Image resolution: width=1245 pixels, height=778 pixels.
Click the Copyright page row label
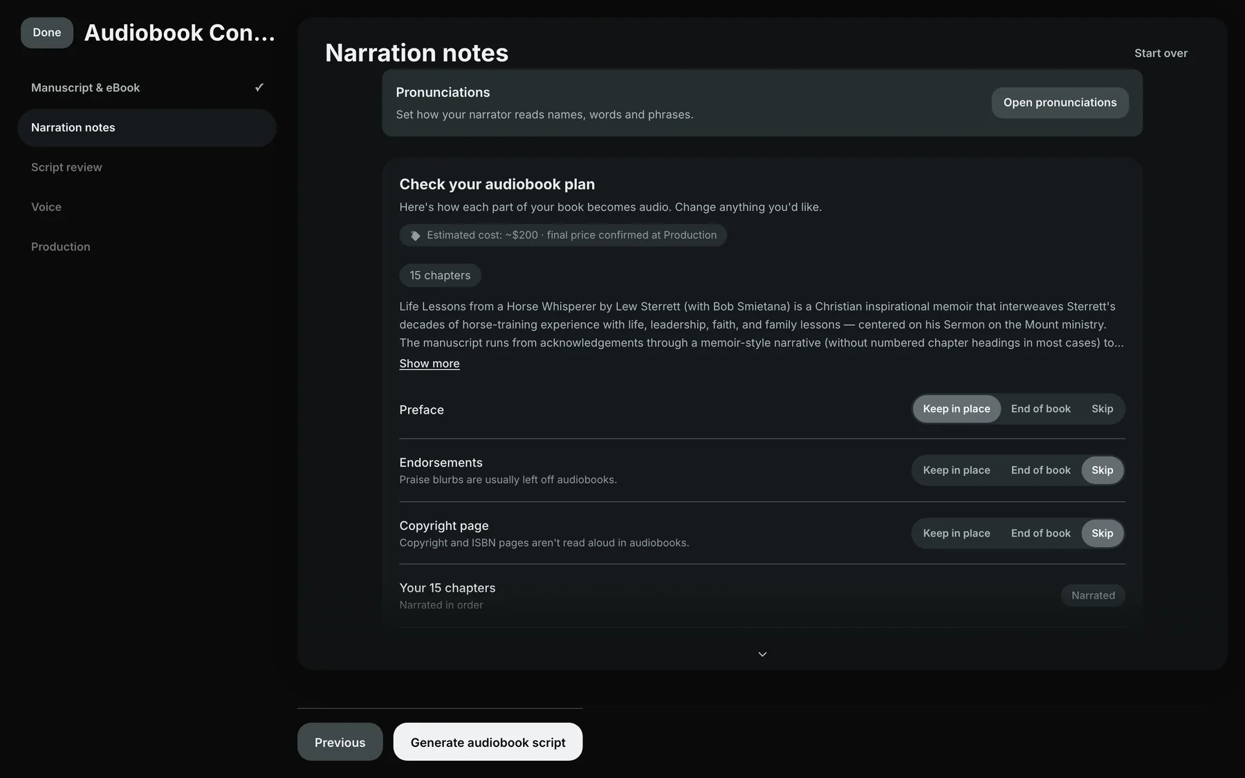click(443, 526)
